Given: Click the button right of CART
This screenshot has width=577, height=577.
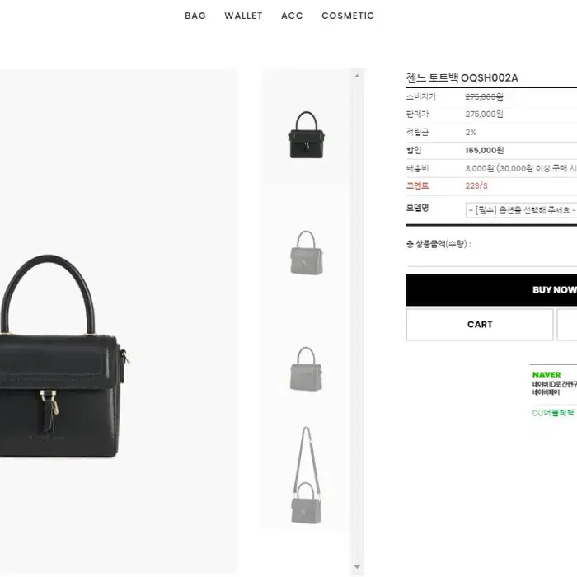Looking at the screenshot, I should click(x=567, y=325).
